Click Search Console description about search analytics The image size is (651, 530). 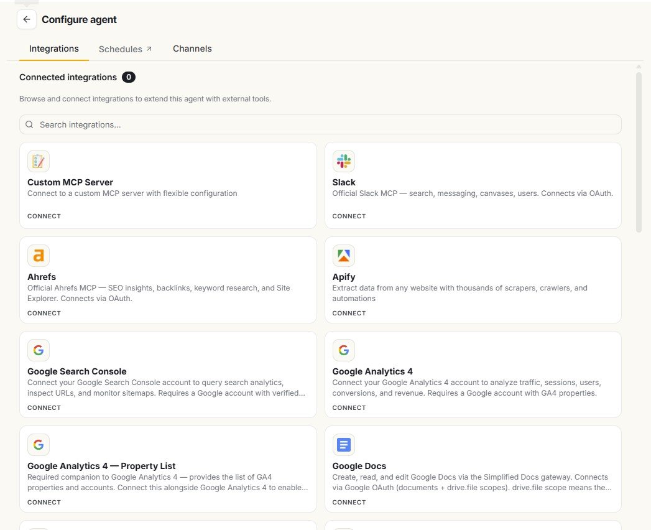click(166, 388)
